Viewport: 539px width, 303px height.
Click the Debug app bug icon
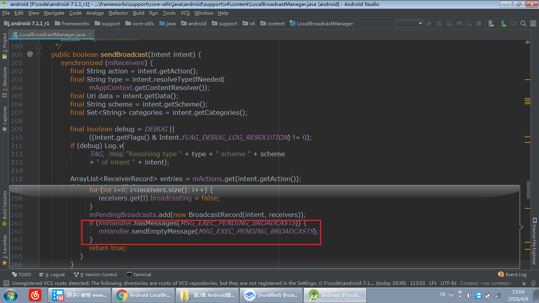439,24
